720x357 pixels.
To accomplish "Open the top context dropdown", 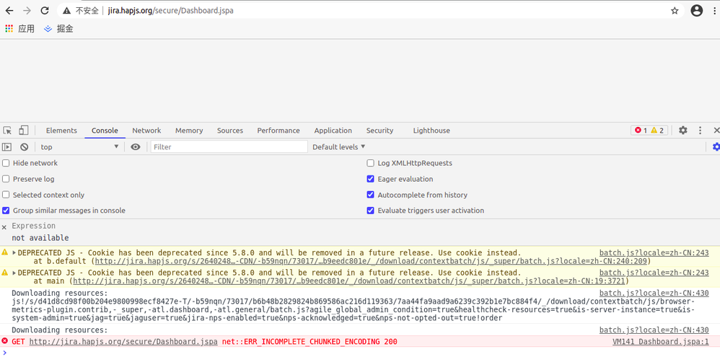I will click(x=79, y=147).
